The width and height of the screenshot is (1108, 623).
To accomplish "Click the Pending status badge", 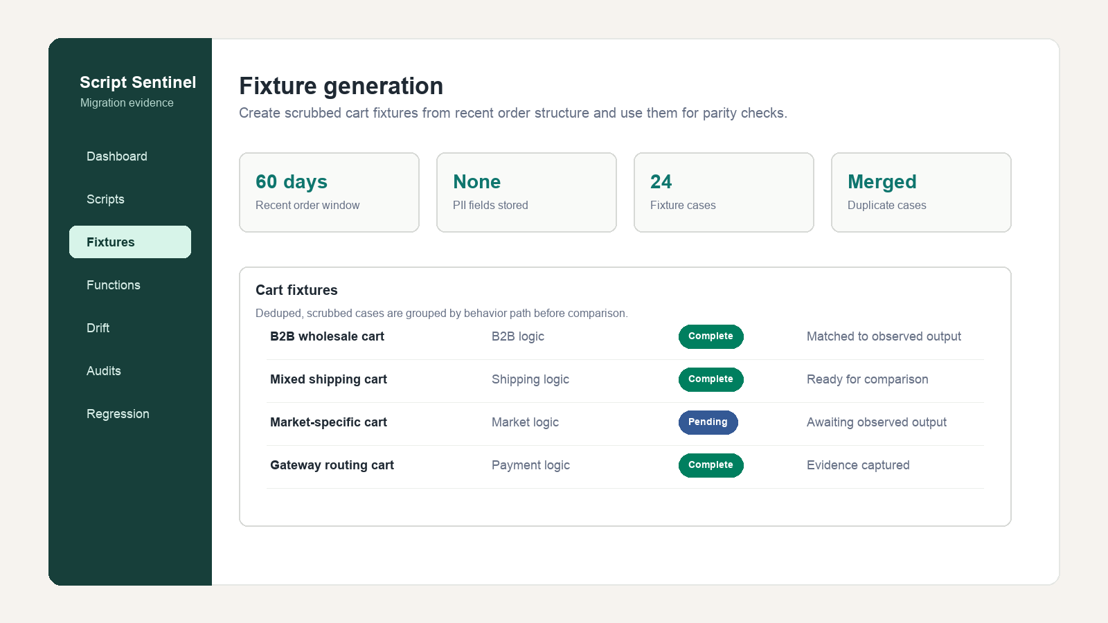I will [x=708, y=422].
